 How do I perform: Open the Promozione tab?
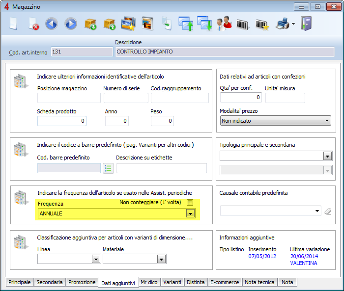82,282
